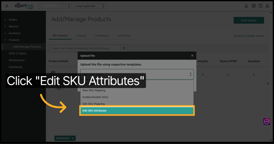Open the user profile icon

click(x=267, y=6)
